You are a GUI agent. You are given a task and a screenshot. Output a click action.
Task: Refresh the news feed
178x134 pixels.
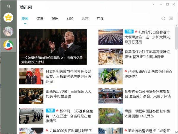(163, 19)
